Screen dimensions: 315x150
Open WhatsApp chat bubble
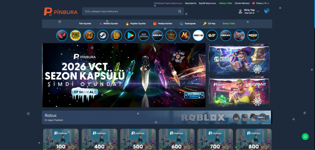(x=305, y=137)
